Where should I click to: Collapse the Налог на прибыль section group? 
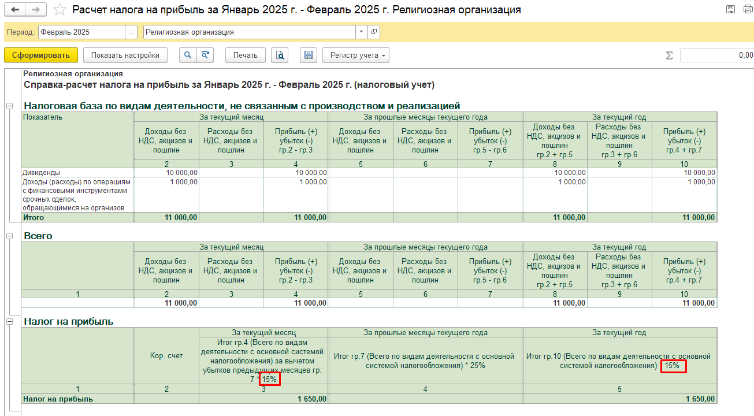pos(9,321)
